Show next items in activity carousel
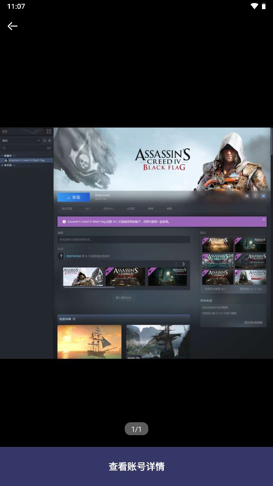The width and height of the screenshot is (273, 486). click(184, 264)
